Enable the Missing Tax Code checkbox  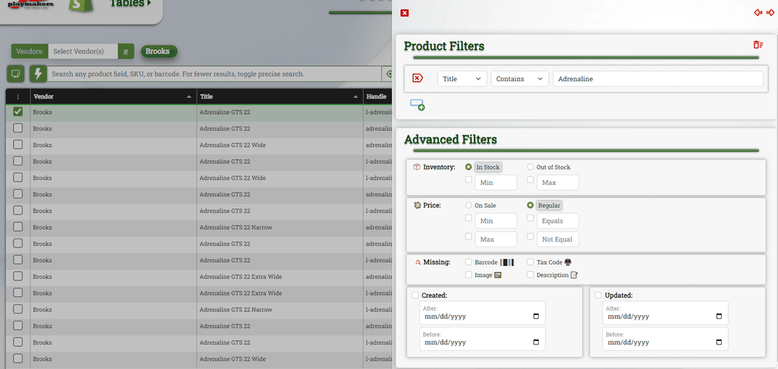[530, 262]
